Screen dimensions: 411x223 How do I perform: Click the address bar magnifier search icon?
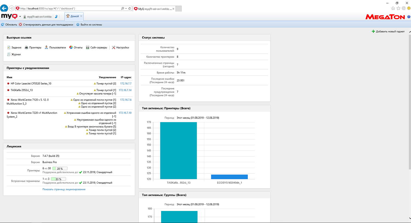pos(122,8)
